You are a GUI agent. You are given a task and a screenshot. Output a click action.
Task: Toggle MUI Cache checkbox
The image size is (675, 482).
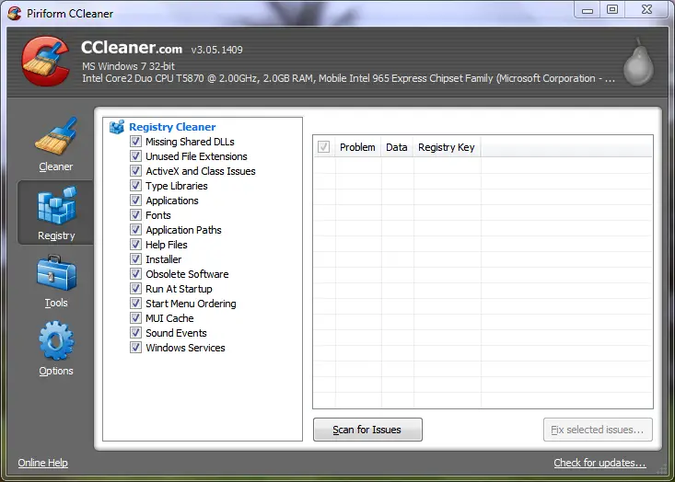coord(135,317)
